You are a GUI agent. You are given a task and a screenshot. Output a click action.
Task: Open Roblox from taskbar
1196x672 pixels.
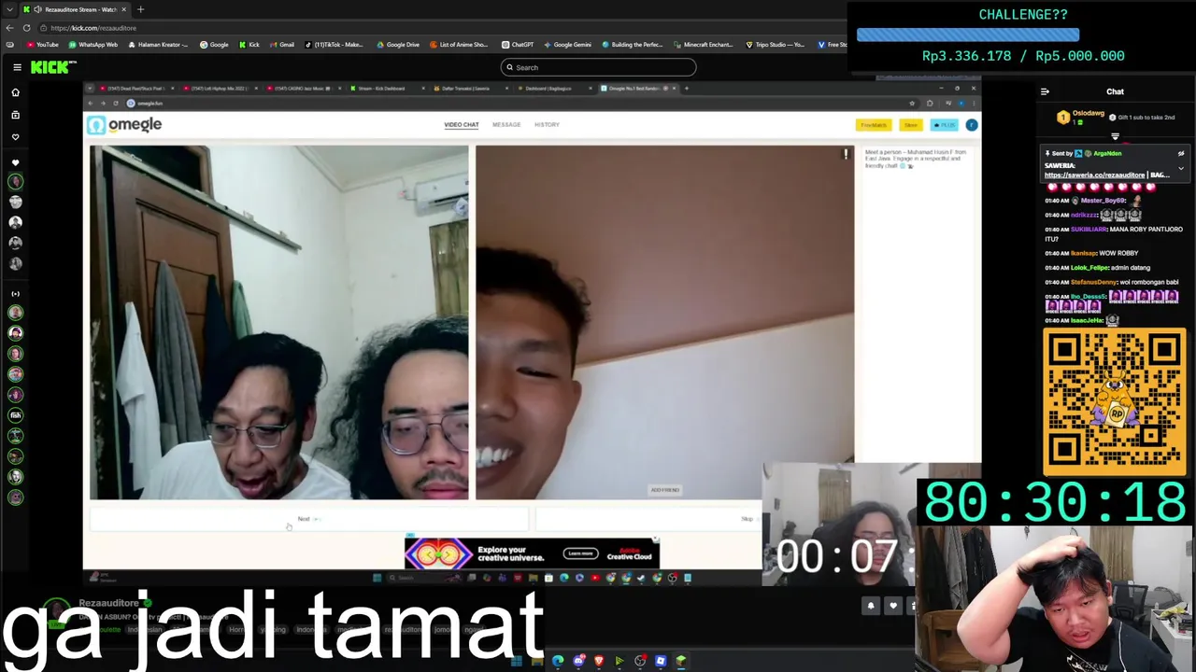tap(661, 661)
